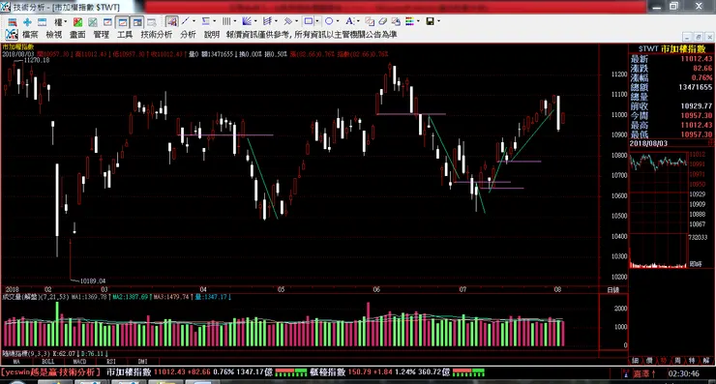Select the rectangle drawing tool
The height and width of the screenshot is (384, 716).
(x=309, y=21)
